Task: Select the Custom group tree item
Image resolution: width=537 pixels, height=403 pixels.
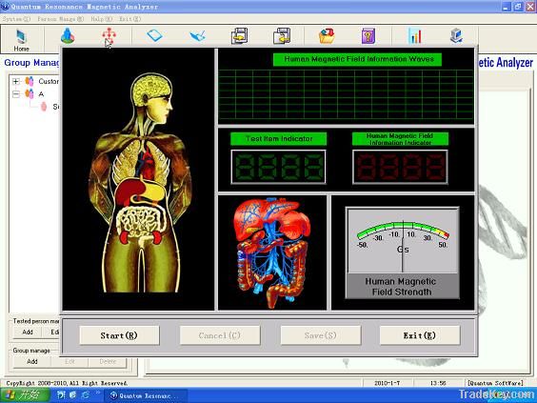Action: [x=49, y=81]
